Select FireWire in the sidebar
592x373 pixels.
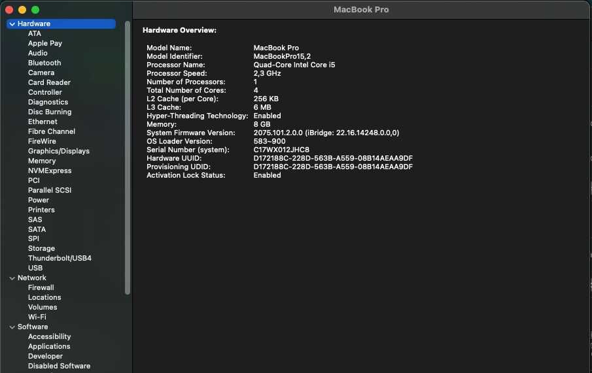(x=42, y=142)
